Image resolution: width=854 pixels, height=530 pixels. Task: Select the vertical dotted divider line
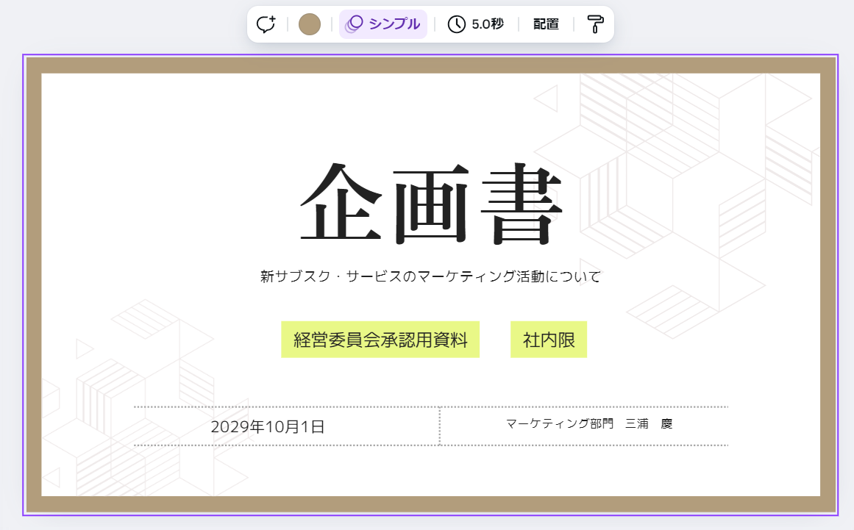(x=440, y=426)
